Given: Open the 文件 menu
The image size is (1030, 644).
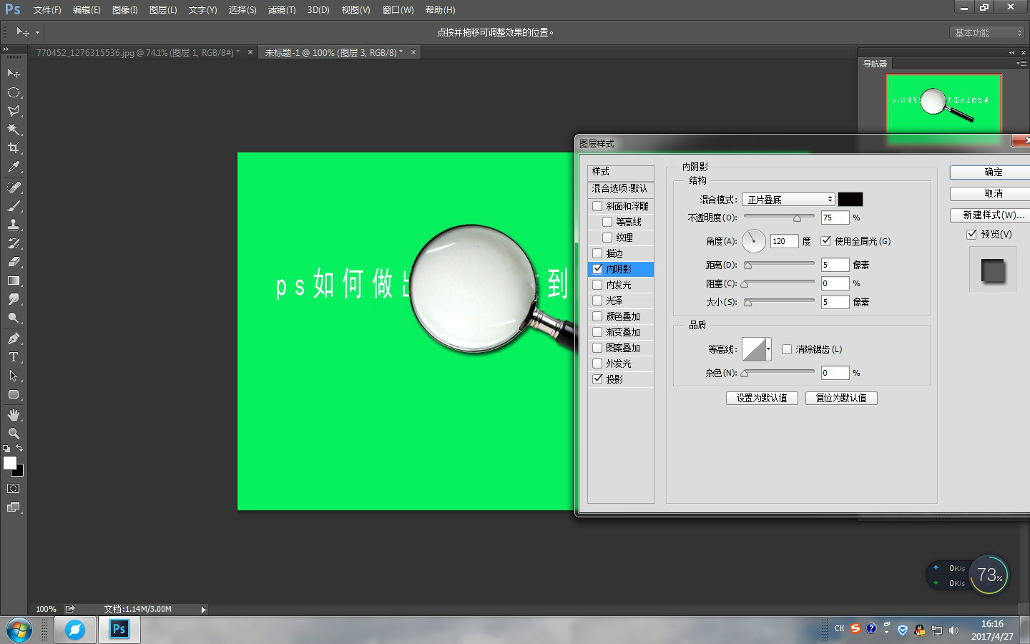Looking at the screenshot, I should [x=47, y=10].
